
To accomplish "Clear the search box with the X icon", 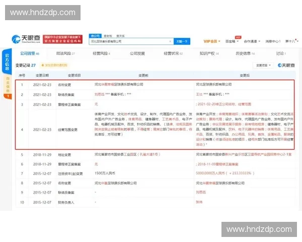I will click(x=170, y=41).
